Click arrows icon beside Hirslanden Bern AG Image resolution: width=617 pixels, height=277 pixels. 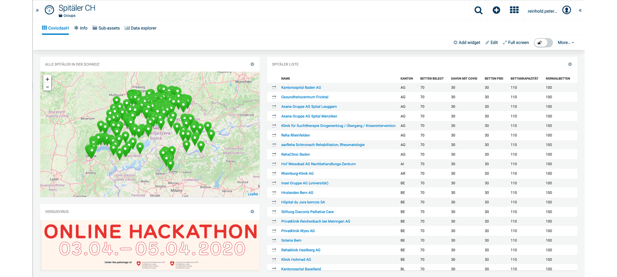tap(274, 193)
